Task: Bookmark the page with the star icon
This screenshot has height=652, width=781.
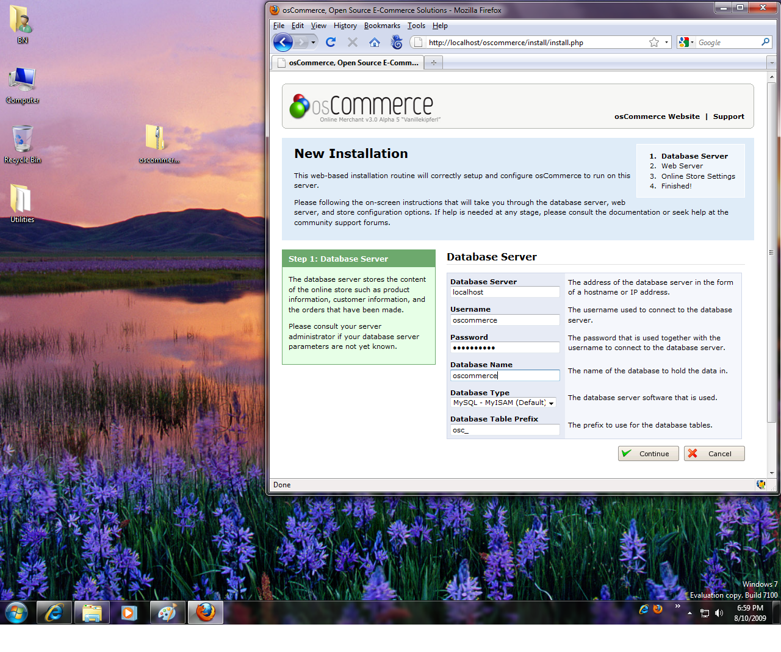Action: pos(654,42)
